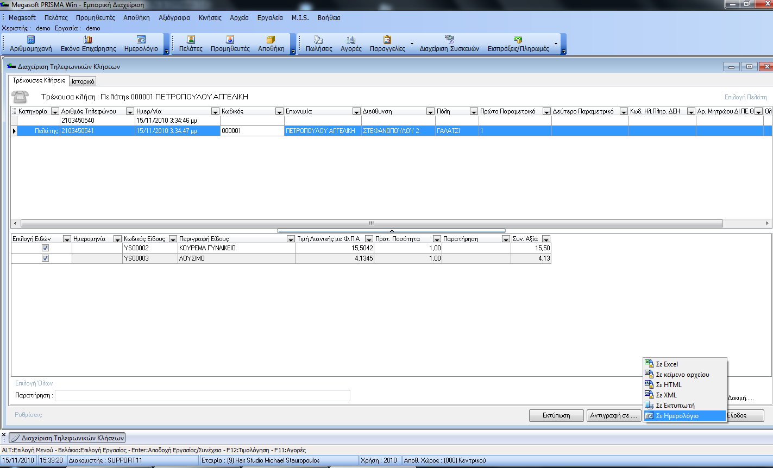Click Διαχείριση Τηλεφωνικών Κλήσεων taskbar window button
The height and width of the screenshot is (468, 773).
tap(67, 438)
